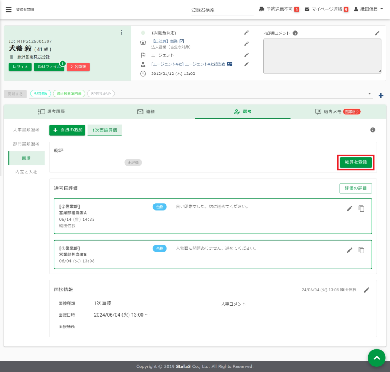Add a new tag with plus icon
Image resolution: width=390 pixels, height=372 pixels.
(380, 95)
